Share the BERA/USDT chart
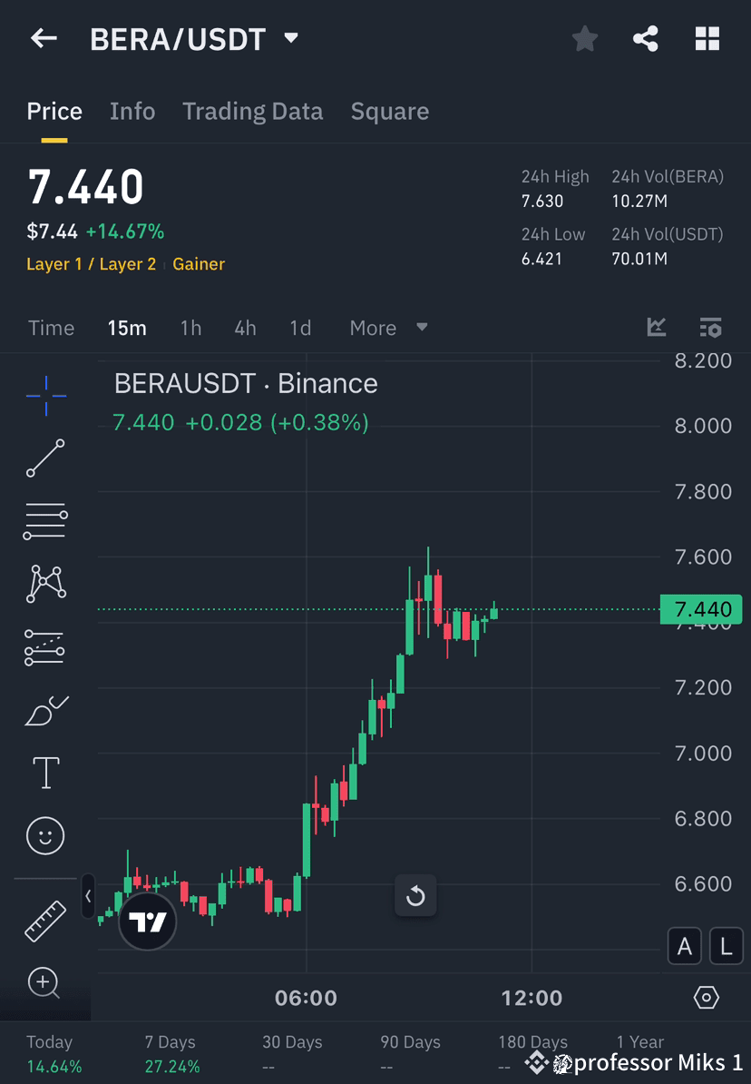 646,38
